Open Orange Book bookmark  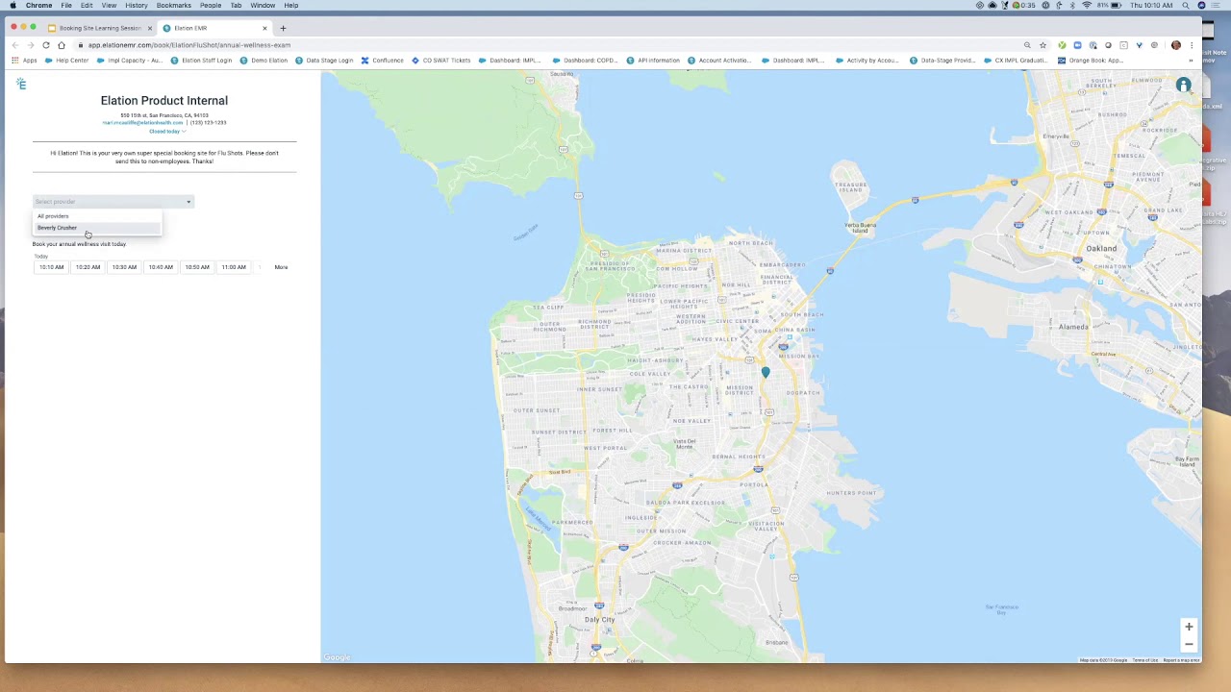tap(1090, 61)
